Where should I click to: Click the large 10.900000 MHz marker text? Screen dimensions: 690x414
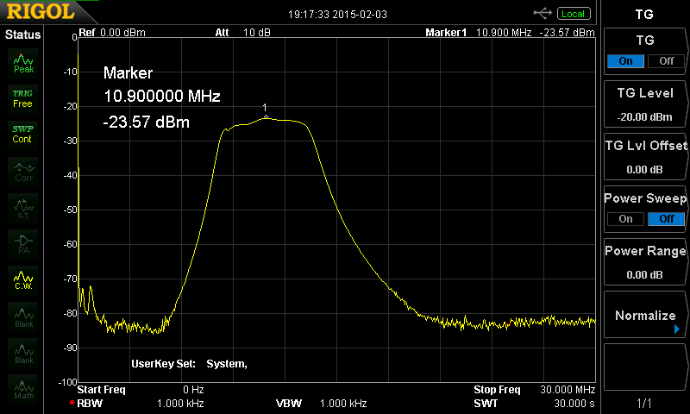pos(162,96)
